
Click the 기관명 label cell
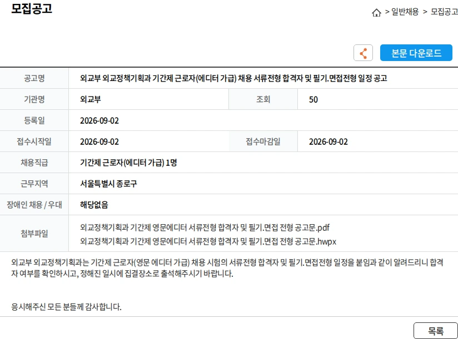[x=34, y=99]
